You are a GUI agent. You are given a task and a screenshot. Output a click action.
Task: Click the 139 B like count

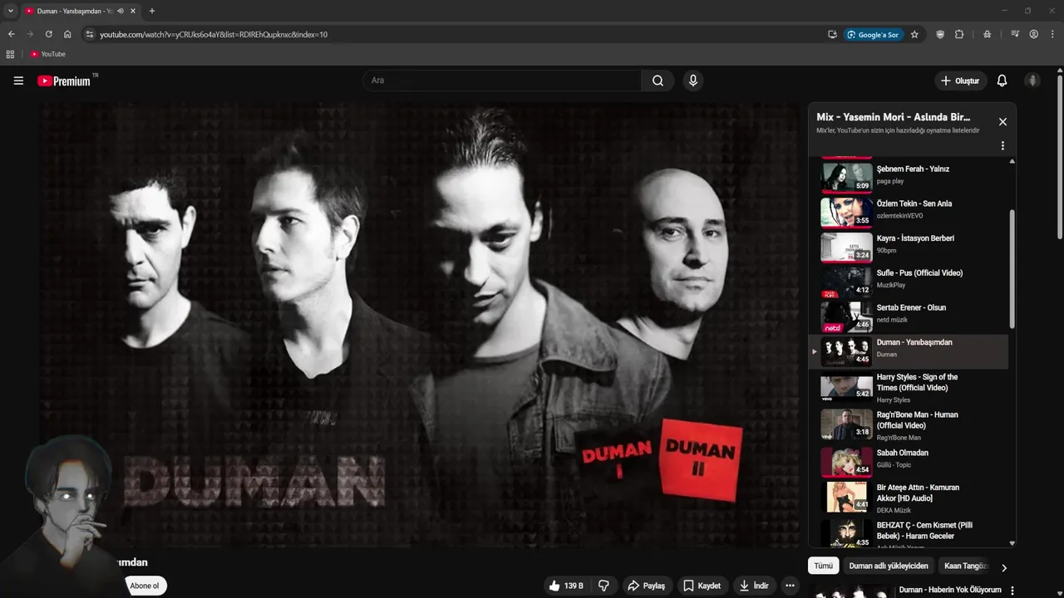(574, 586)
